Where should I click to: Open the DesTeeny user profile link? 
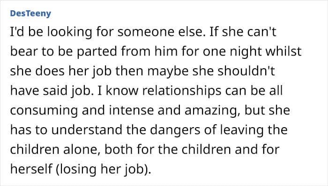[x=30, y=14]
